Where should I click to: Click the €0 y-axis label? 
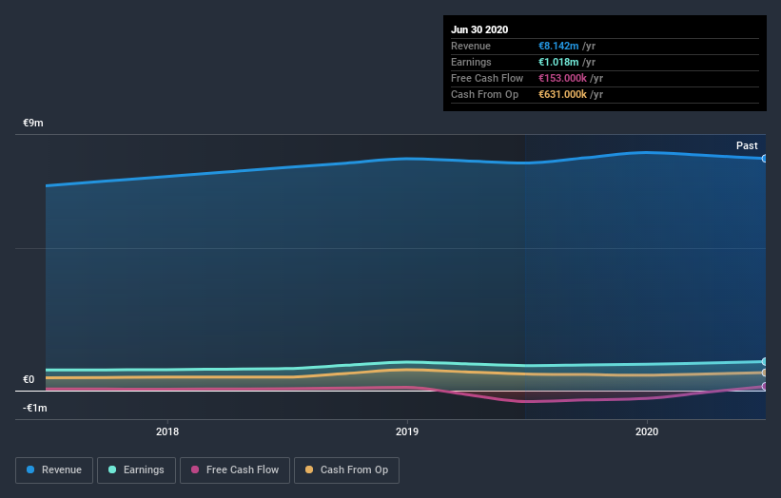click(29, 379)
